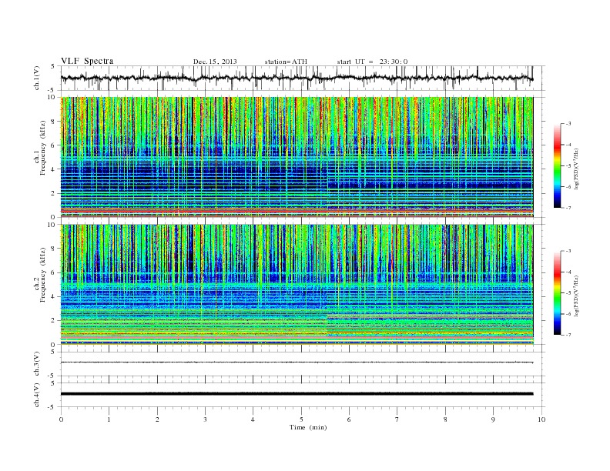
Task: Click the log(PSD) label beside ch.2 colorbar
Action: click(577, 296)
